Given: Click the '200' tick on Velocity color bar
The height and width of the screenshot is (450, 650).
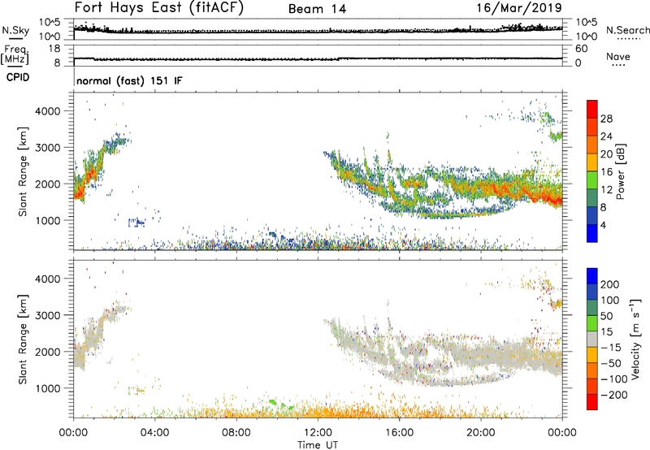Looking at the screenshot, I should (610, 284).
